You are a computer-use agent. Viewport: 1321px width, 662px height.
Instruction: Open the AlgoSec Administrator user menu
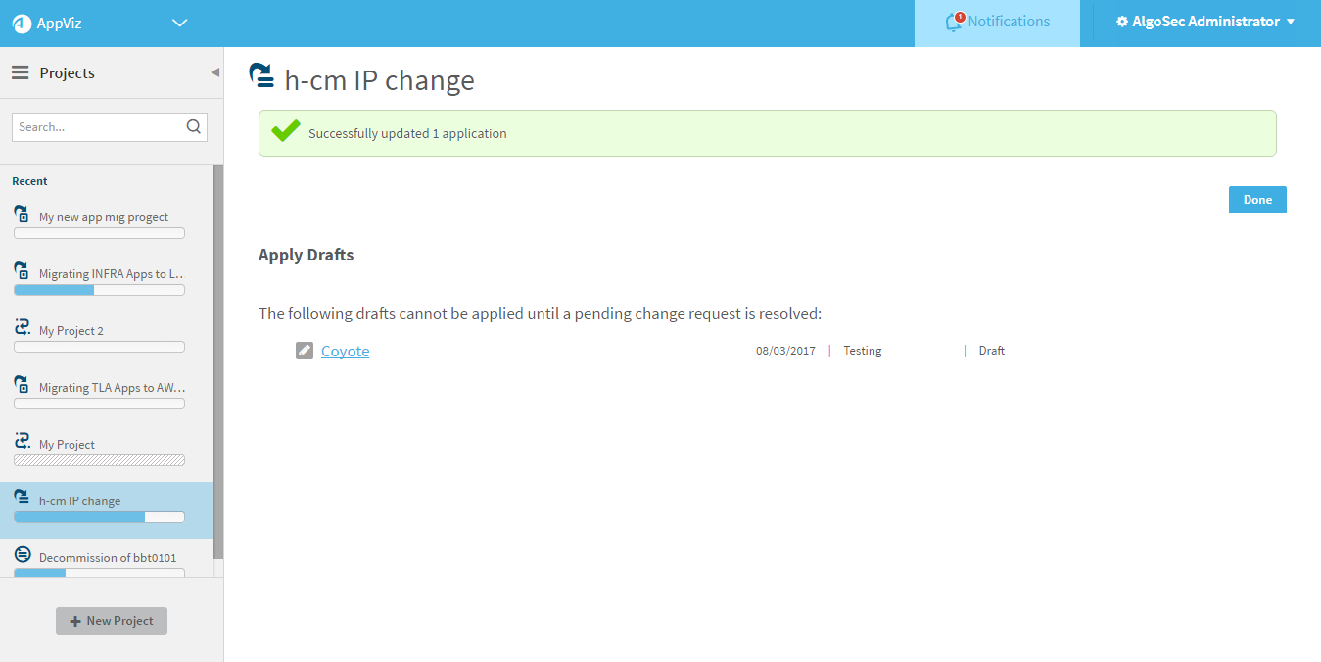1205,22
